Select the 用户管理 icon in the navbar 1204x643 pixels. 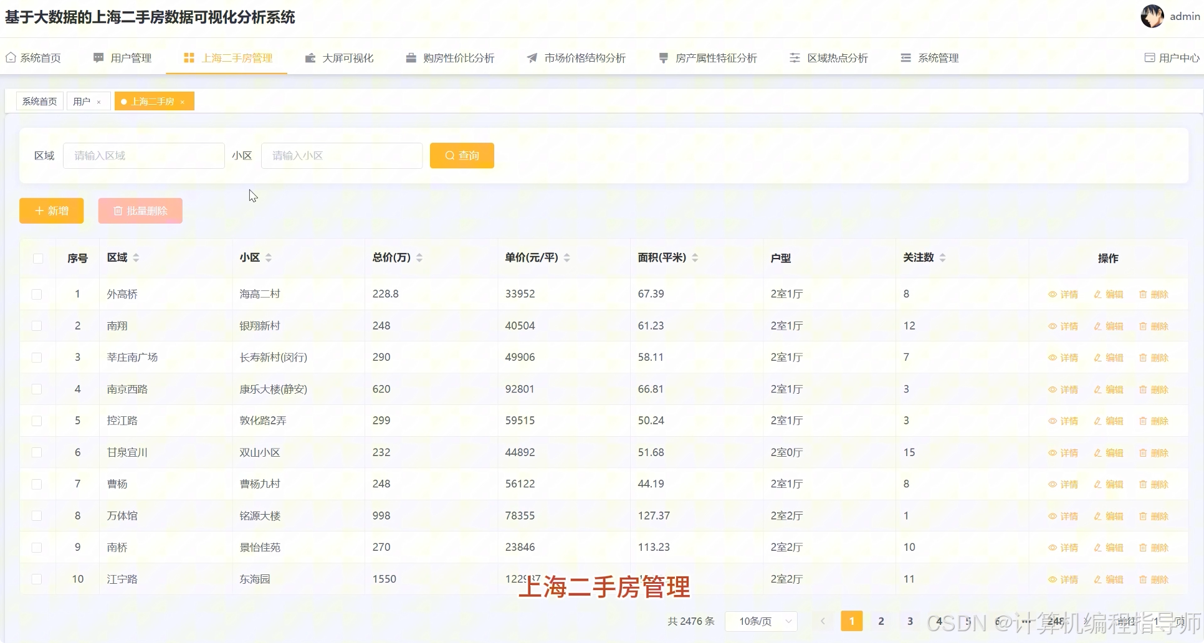tap(98, 57)
